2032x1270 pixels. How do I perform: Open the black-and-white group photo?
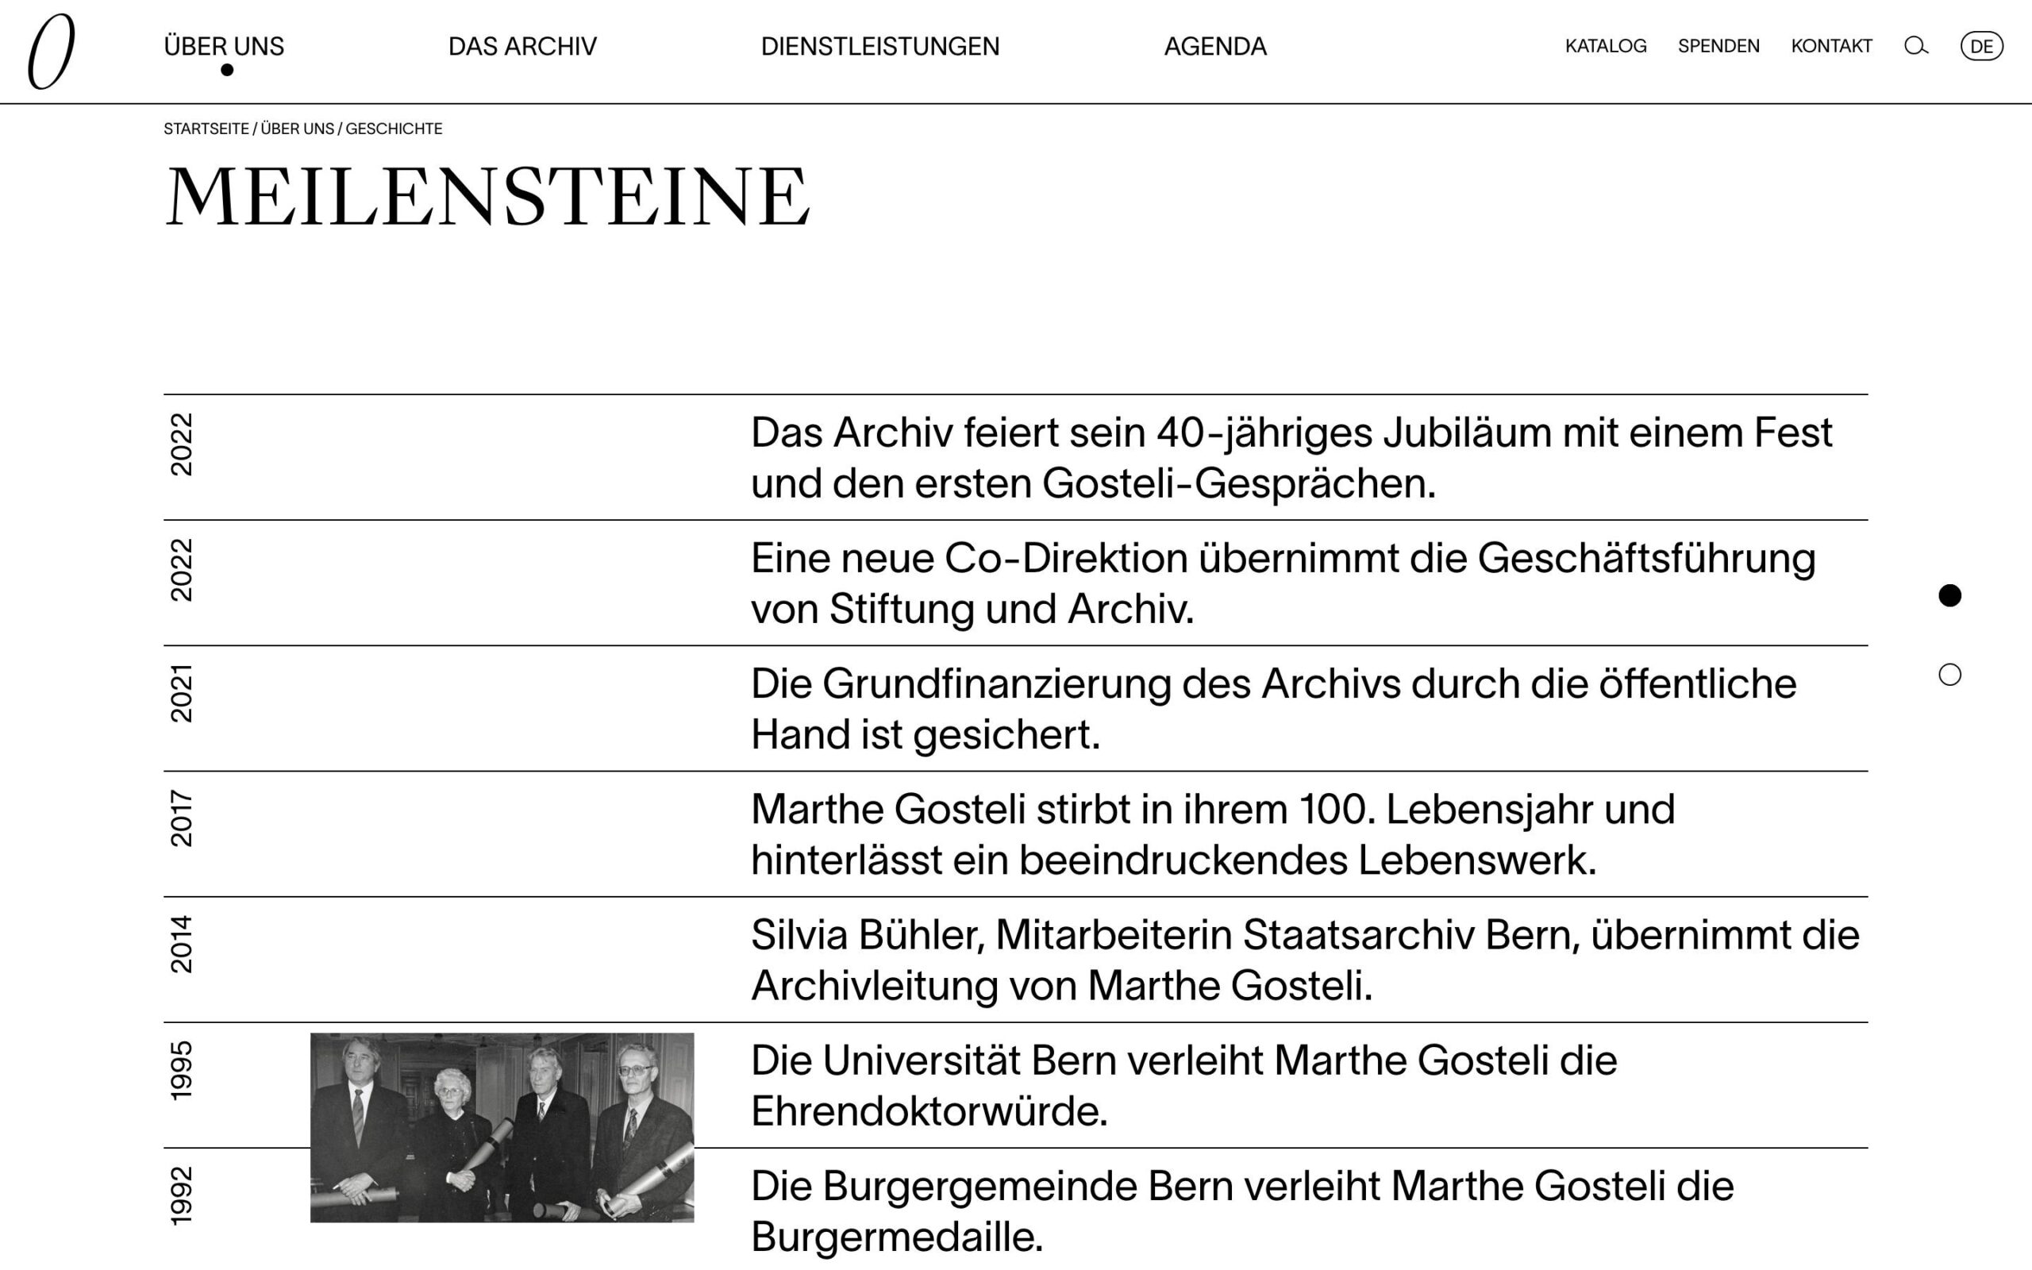tap(502, 1127)
